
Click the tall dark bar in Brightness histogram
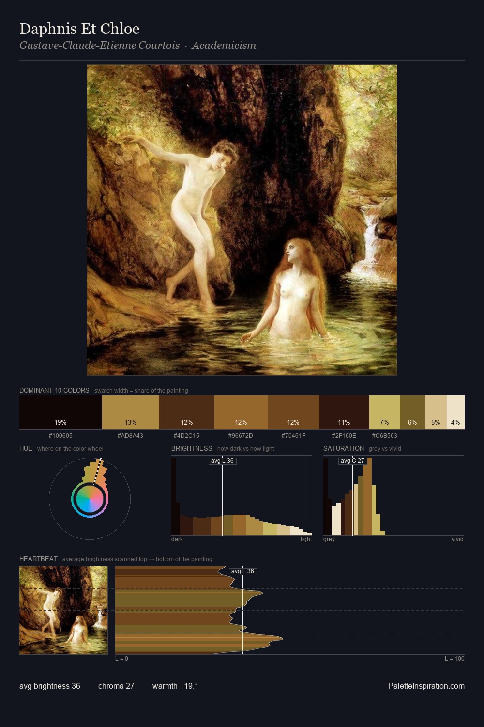(x=174, y=496)
